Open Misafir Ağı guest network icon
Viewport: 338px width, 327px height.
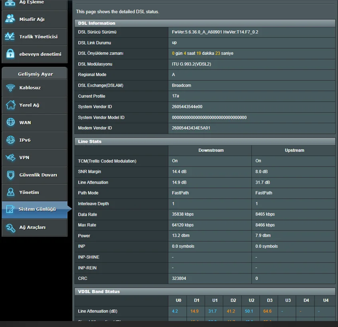click(x=10, y=19)
